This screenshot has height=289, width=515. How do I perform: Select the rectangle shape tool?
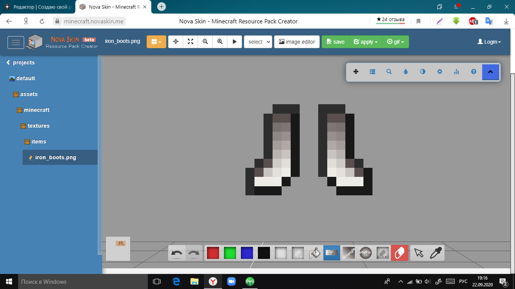[x=348, y=253]
